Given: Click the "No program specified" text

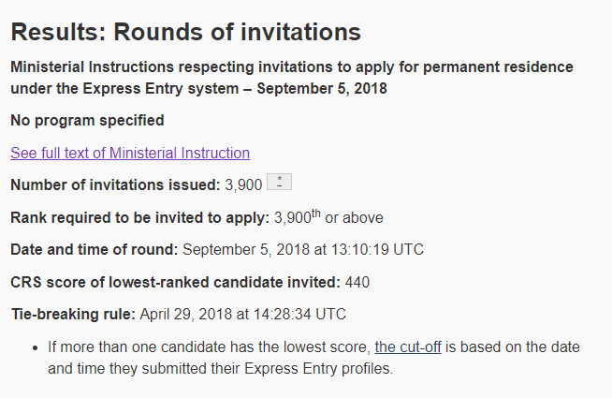Looking at the screenshot, I should (87, 120).
